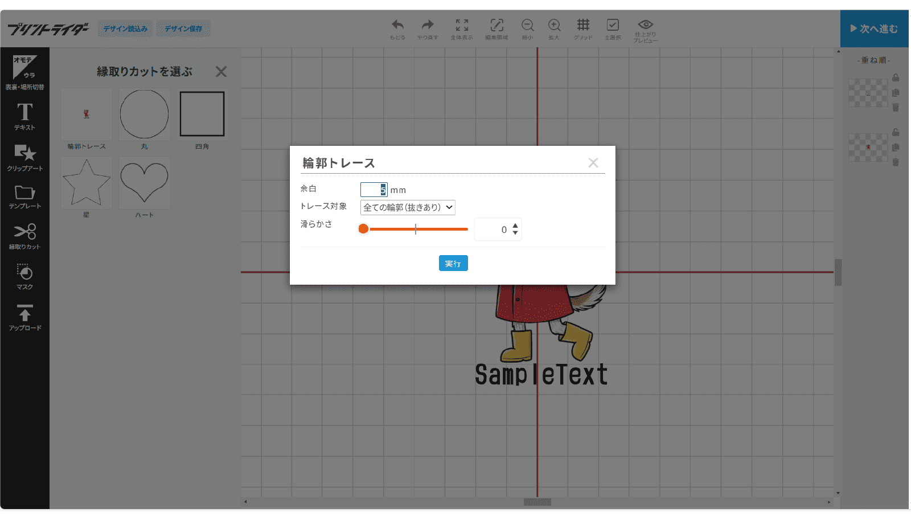
Task: Open the クリップアート panel
Action: tap(24, 157)
